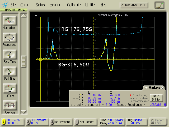Toggle channel 1 on/off button
The width and height of the screenshot is (169, 127).
click(4, 122)
